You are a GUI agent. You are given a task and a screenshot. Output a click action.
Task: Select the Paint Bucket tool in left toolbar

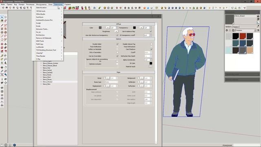(2, 21)
